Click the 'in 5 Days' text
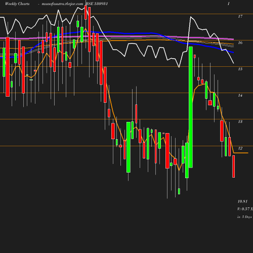Screen dimensions: 253x253 (244, 217)
